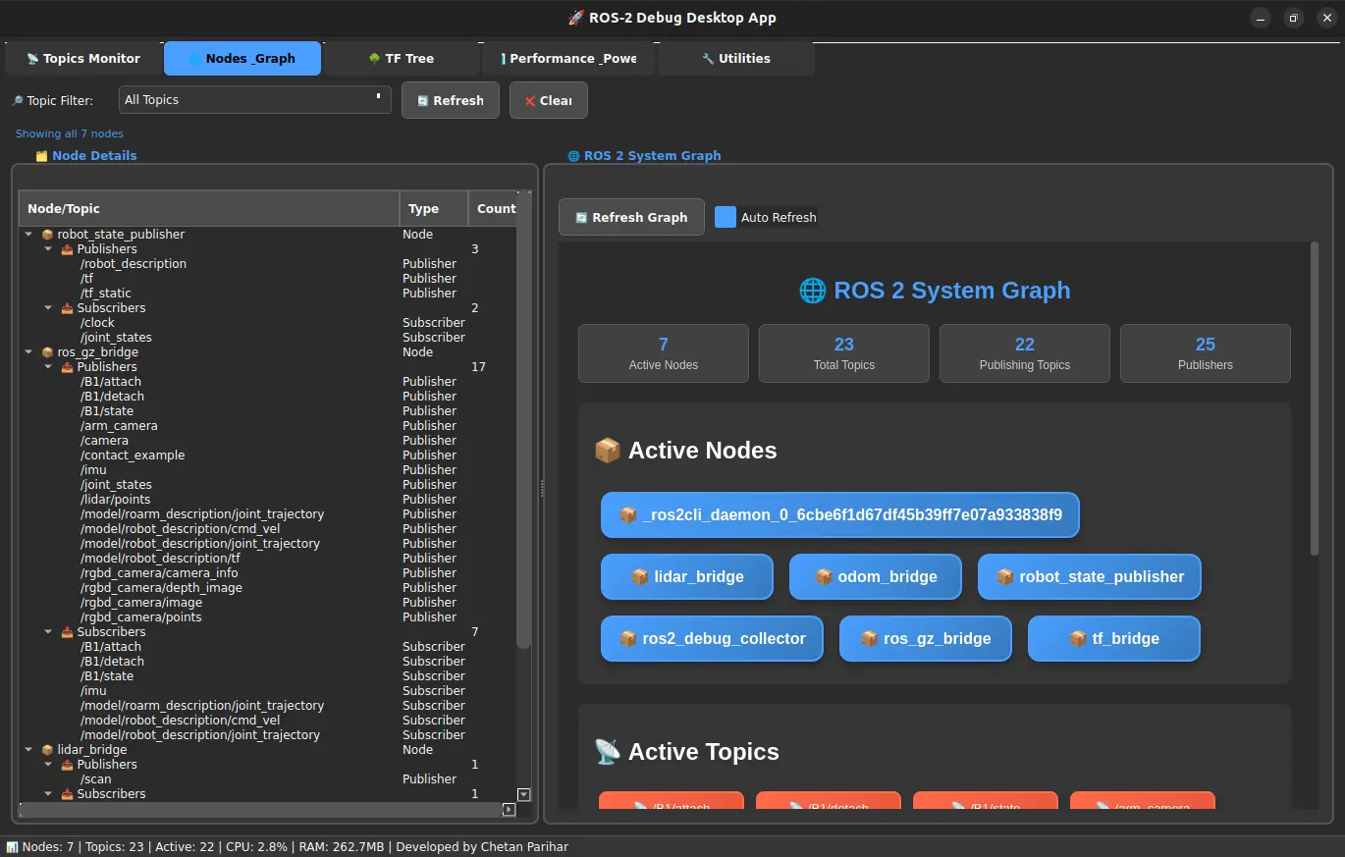Collapse the robot_state_publisher tree node

[28, 235]
